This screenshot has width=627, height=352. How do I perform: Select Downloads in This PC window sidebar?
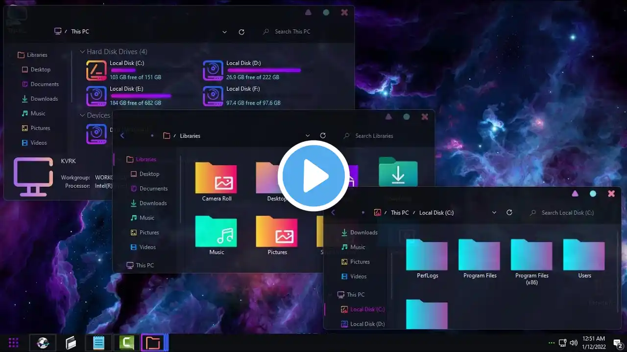coord(40,99)
